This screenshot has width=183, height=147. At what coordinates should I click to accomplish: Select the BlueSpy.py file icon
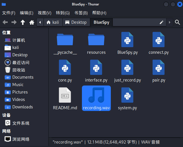click(127, 40)
